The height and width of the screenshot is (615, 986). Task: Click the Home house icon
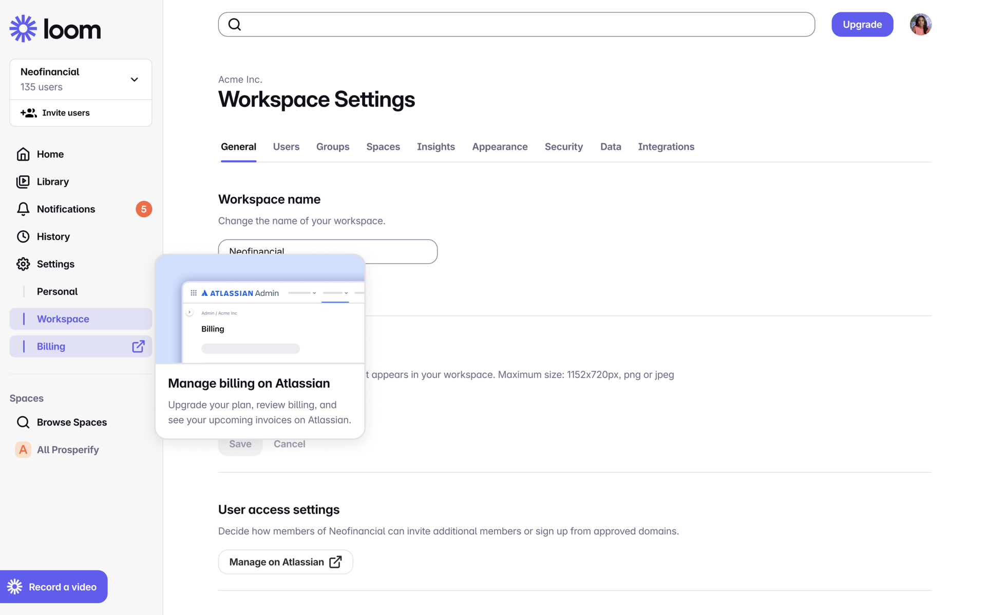coord(23,154)
